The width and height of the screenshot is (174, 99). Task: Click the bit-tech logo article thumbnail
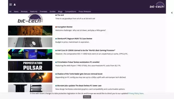pos(30,19)
